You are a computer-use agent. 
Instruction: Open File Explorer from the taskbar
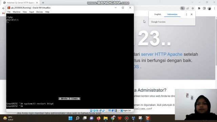pos(105,118)
